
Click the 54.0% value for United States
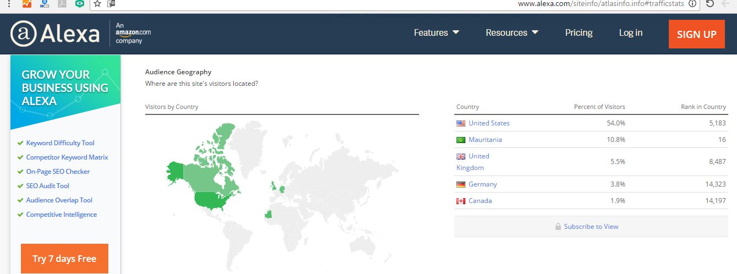tap(616, 123)
